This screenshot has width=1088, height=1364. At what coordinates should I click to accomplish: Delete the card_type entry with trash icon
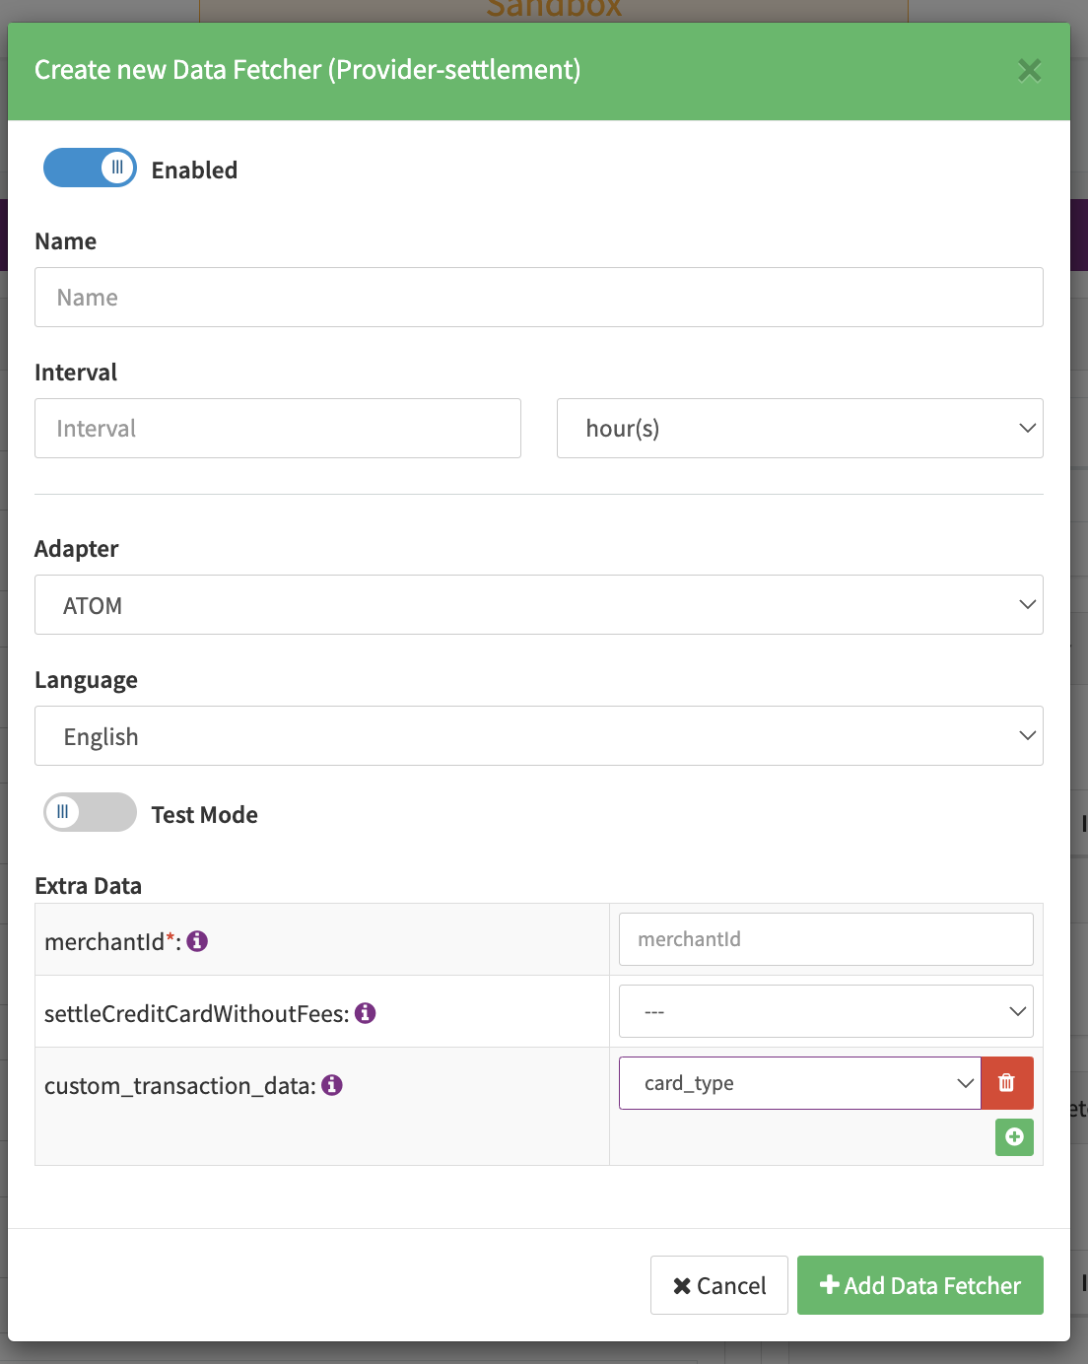[1006, 1083]
